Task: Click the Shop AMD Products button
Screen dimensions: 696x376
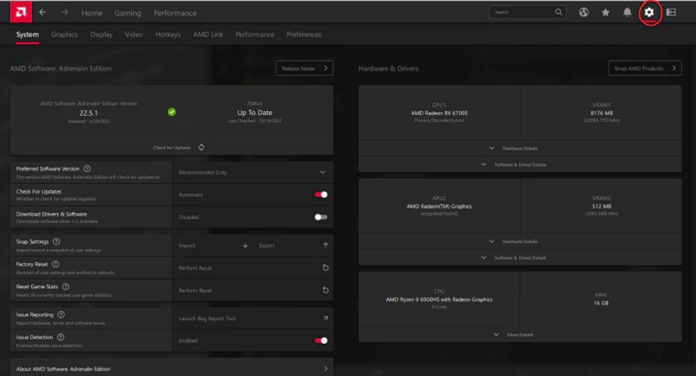Action: point(644,68)
